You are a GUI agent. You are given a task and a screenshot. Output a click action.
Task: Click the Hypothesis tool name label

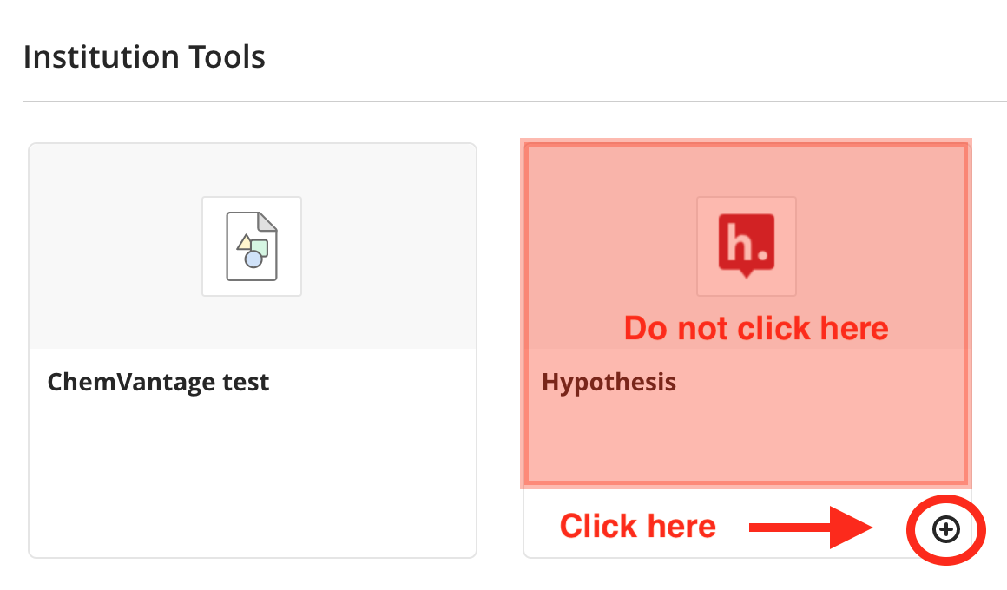click(608, 382)
